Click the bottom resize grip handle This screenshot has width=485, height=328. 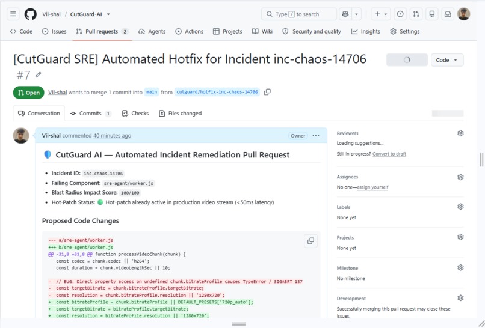click(x=239, y=324)
